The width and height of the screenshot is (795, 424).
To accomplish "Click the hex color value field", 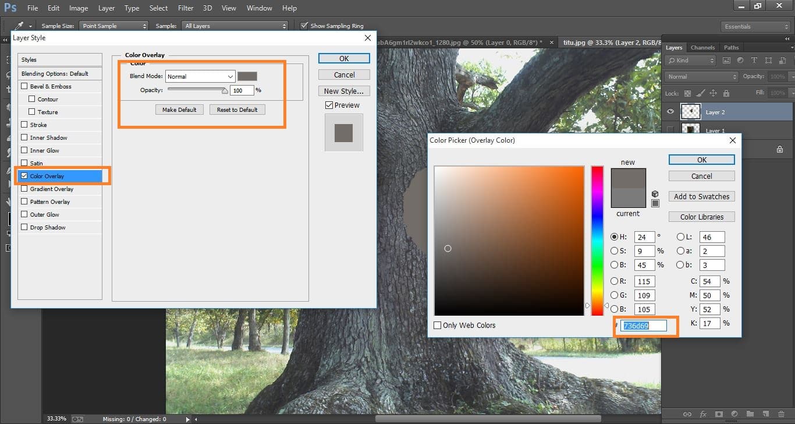I will pos(643,326).
